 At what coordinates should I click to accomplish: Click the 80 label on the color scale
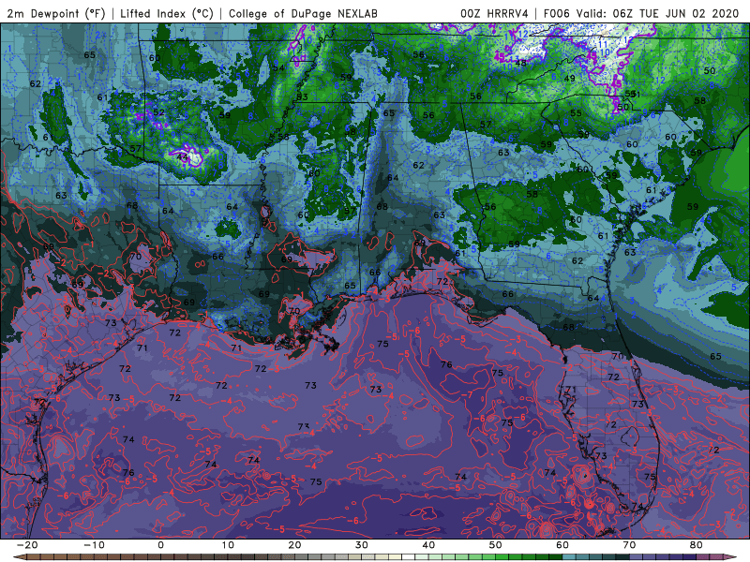click(x=697, y=545)
